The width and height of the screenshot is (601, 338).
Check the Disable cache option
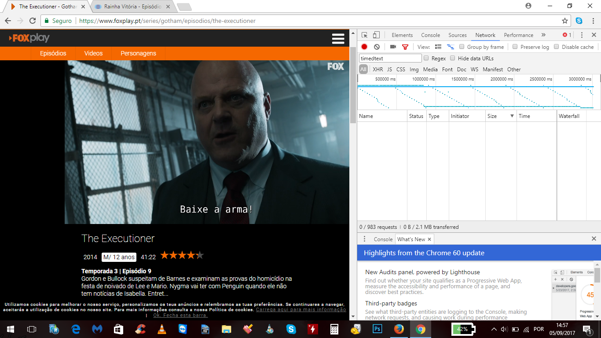557,47
